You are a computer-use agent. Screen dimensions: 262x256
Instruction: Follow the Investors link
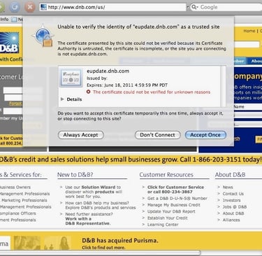[x=231, y=200]
